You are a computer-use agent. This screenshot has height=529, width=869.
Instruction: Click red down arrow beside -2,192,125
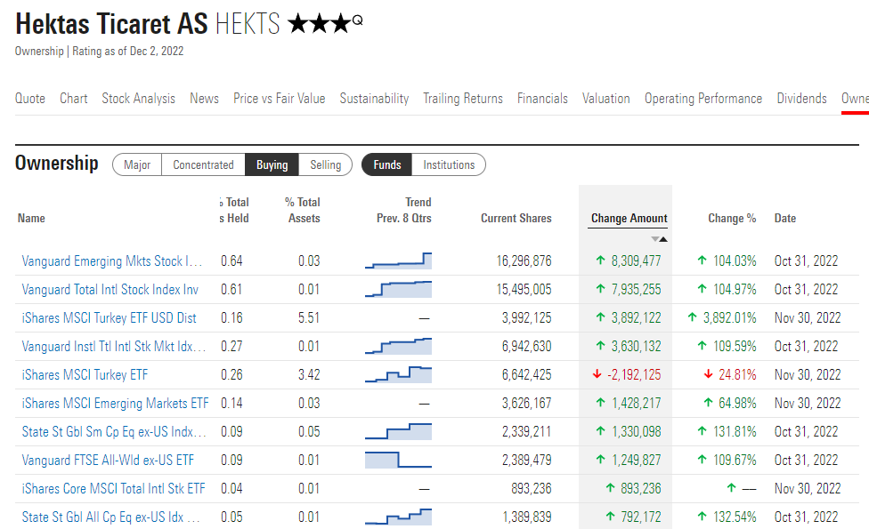coord(597,374)
